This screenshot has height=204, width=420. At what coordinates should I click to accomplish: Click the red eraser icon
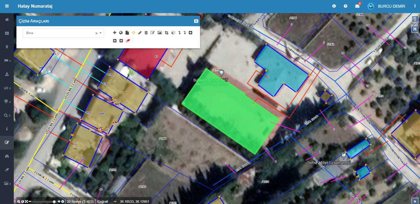click(x=128, y=41)
